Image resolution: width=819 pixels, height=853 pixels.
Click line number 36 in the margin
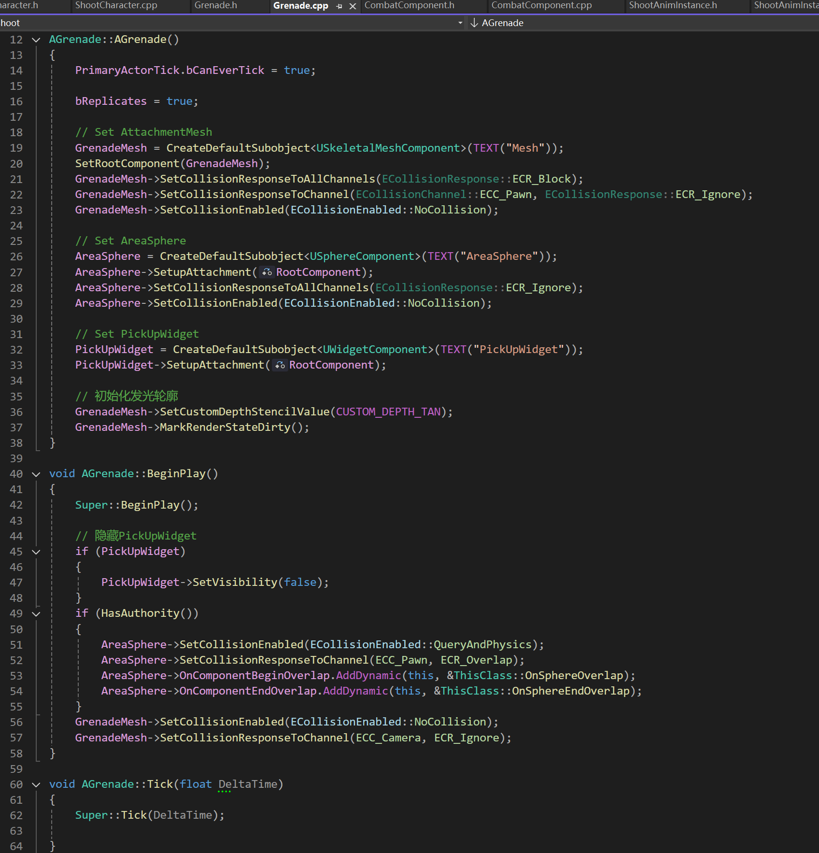point(16,412)
